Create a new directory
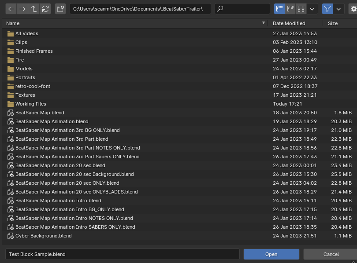Screen dimensions: 357x263 click(60, 9)
